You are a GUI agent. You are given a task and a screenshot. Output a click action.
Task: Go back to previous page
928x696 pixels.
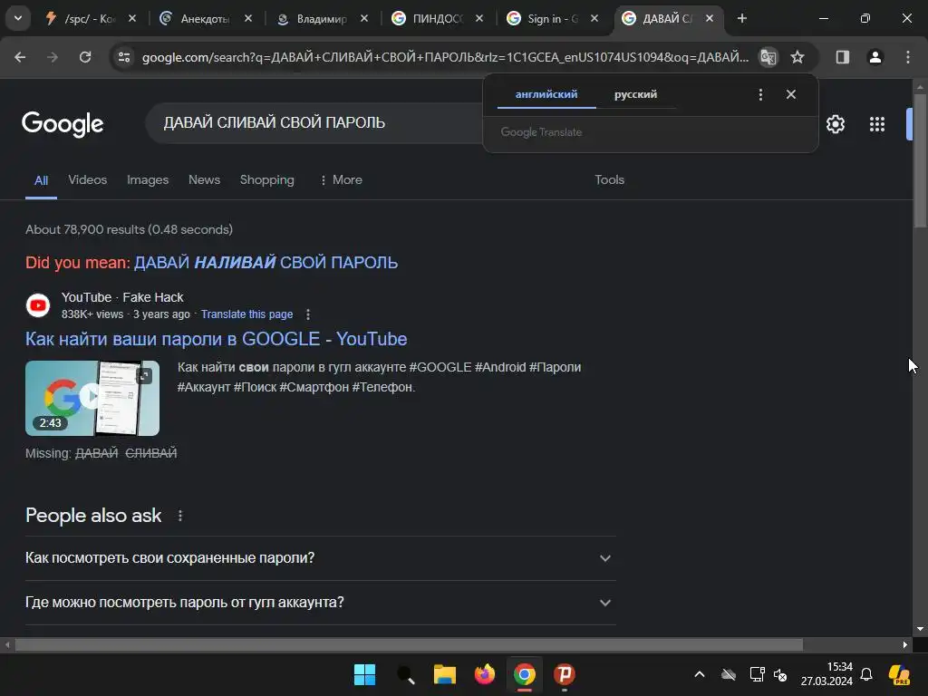coord(20,57)
